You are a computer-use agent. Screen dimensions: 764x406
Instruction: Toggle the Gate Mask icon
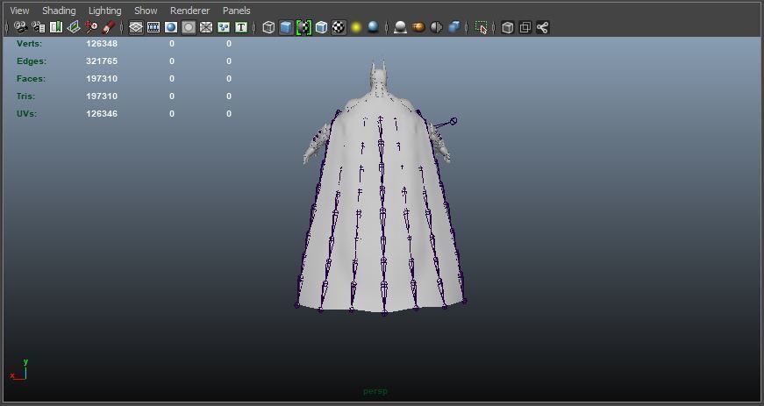(188, 27)
